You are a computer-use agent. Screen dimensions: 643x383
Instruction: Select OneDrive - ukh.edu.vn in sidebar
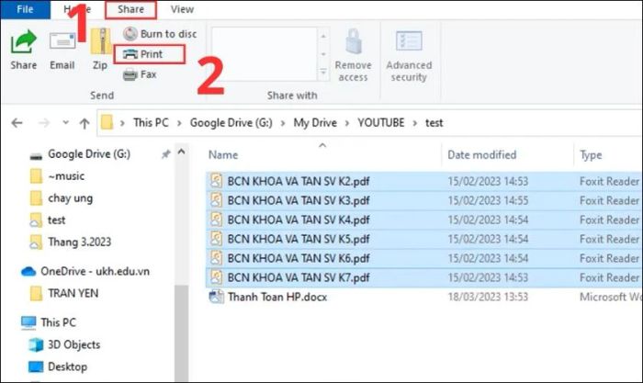point(95,272)
